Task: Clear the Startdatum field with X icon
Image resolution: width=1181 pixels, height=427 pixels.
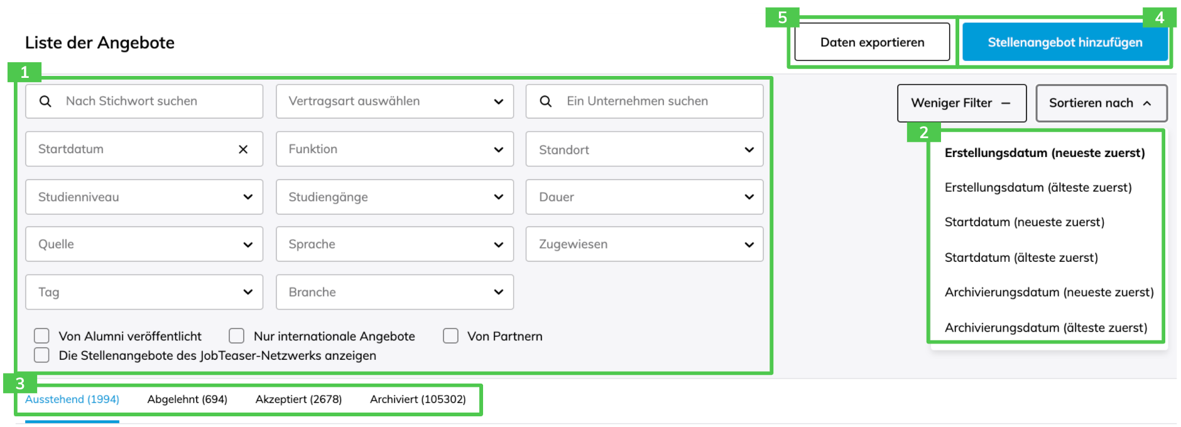Action: tap(243, 149)
